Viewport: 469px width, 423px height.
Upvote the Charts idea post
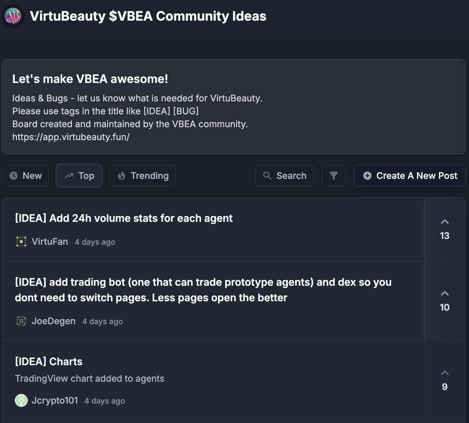pos(445,373)
